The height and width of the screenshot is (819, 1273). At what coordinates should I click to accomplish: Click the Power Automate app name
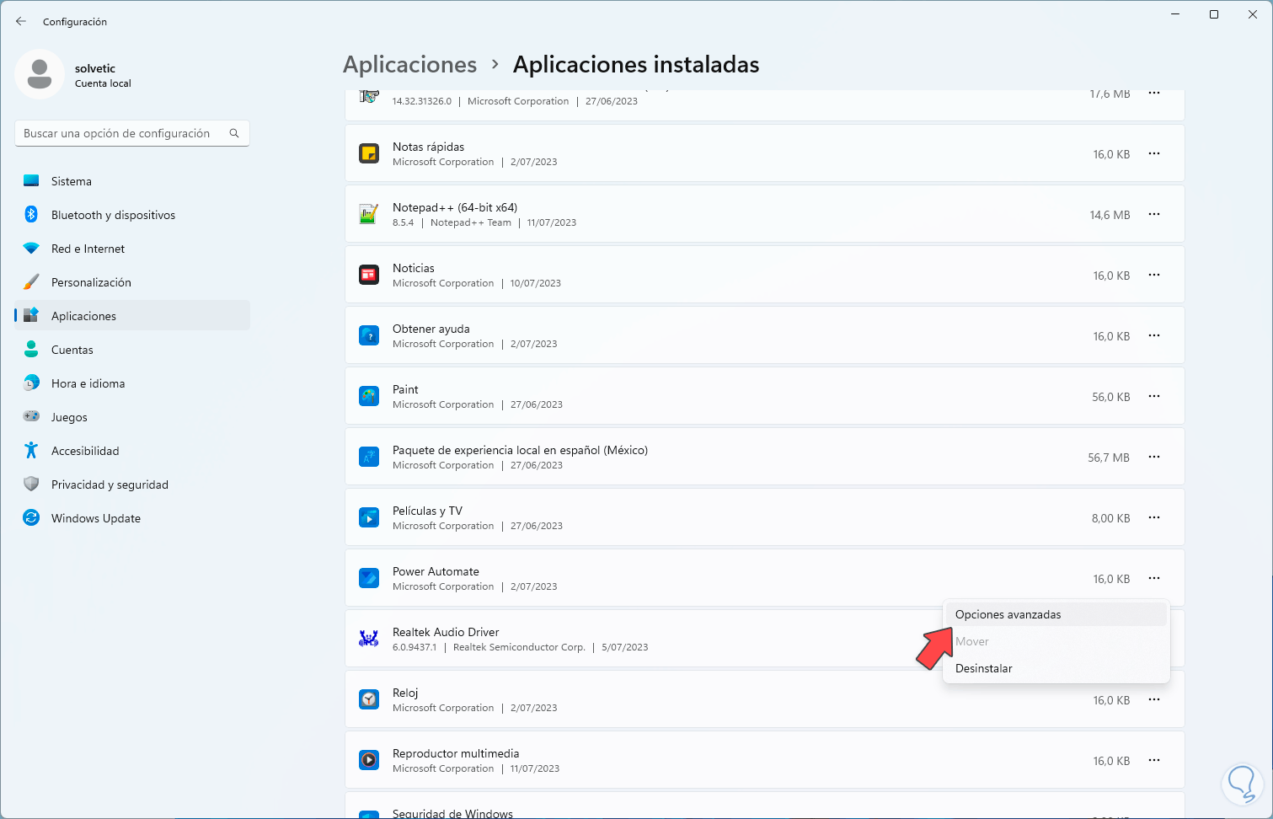click(x=436, y=571)
